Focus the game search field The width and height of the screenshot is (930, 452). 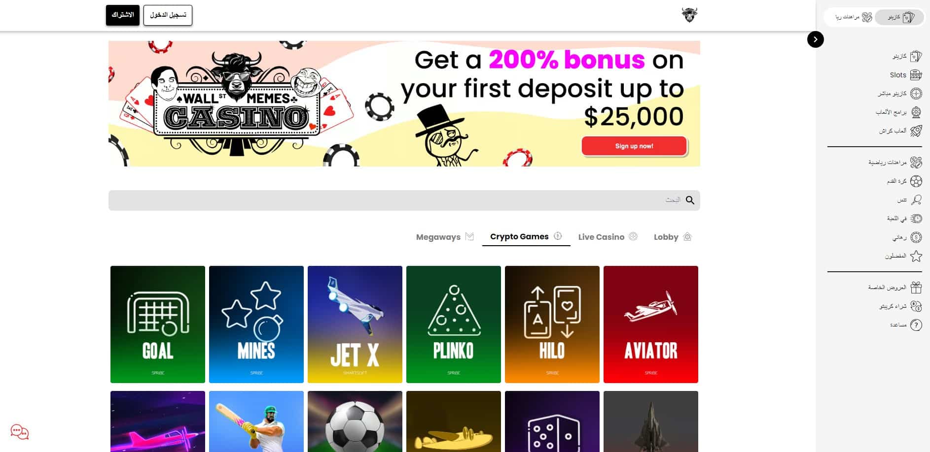click(404, 200)
